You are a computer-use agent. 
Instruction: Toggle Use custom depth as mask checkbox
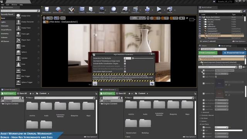(x=125, y=71)
